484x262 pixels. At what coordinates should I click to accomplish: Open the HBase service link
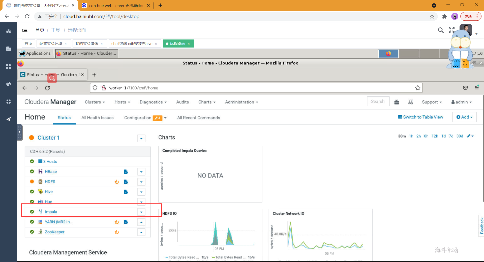(x=51, y=171)
